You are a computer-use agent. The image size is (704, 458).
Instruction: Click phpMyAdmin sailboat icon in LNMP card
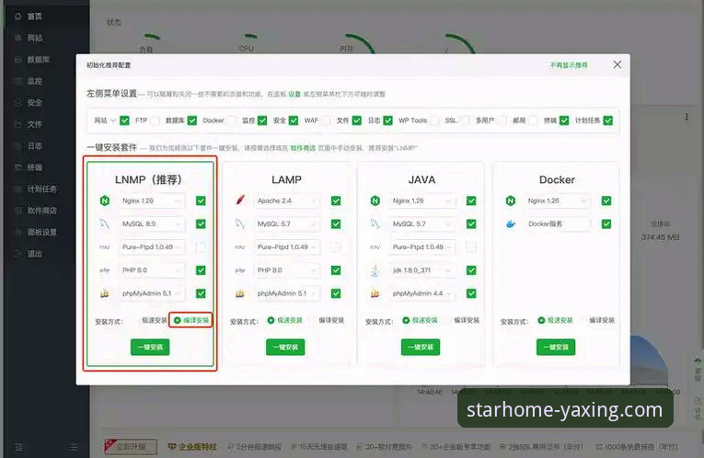[105, 293]
